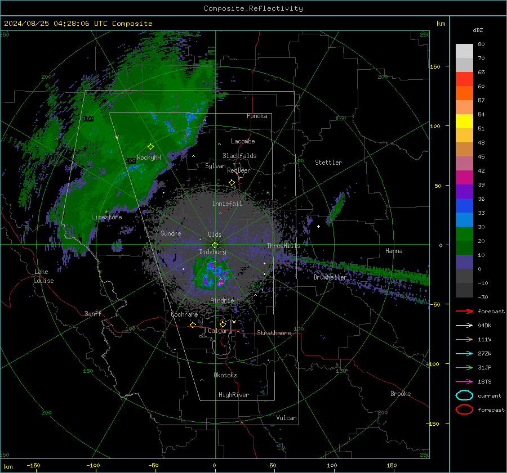Click the small green echo west of Hanna
This screenshot has height=473, width=507.
coord(336,209)
